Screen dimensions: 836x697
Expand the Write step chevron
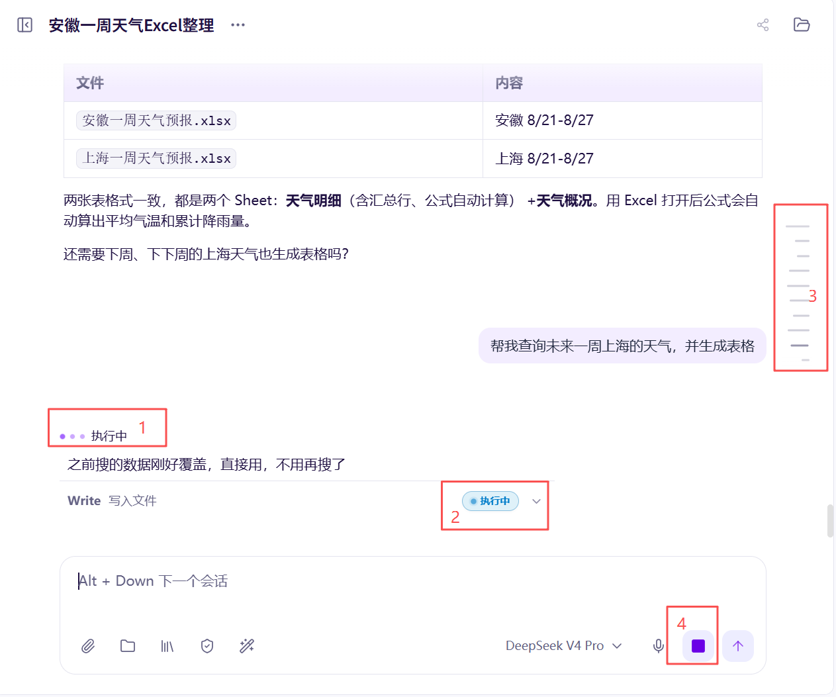pos(536,501)
